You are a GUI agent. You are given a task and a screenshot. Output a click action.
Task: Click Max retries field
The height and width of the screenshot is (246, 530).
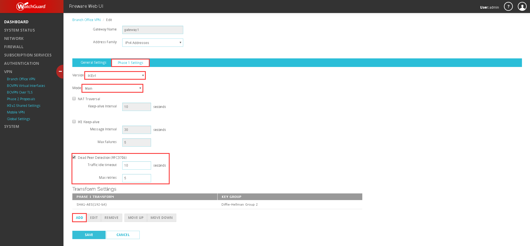[137, 178]
